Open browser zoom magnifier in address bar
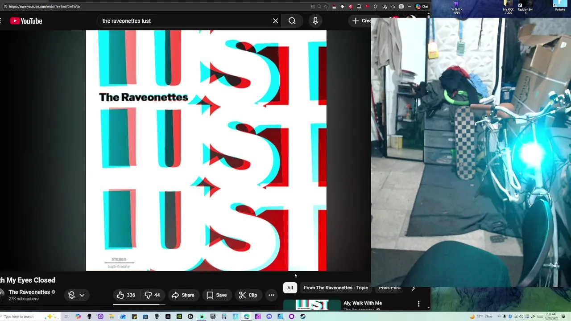 tap(319, 7)
